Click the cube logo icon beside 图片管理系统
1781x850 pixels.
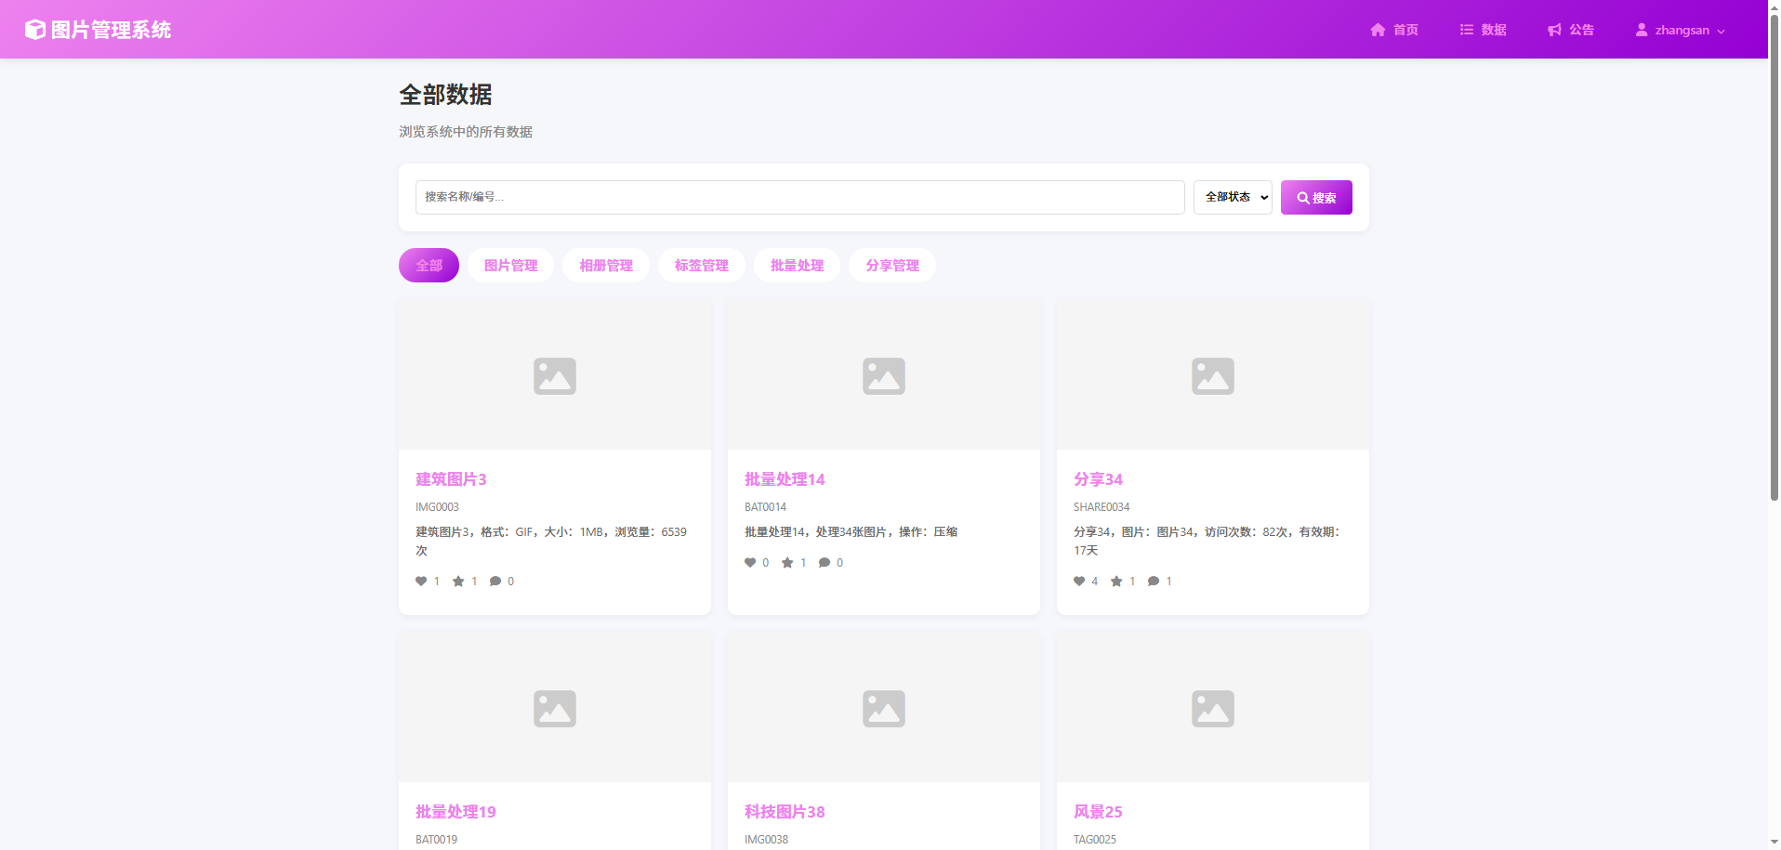[x=34, y=30]
